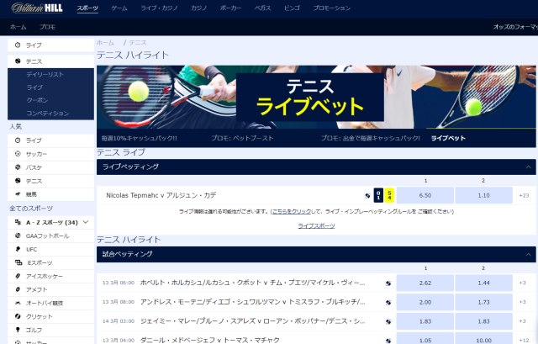Image resolution: width=538 pixels, height=344 pixels.
Task: Select the soccer ball icon under 人気
Action: [18, 154]
